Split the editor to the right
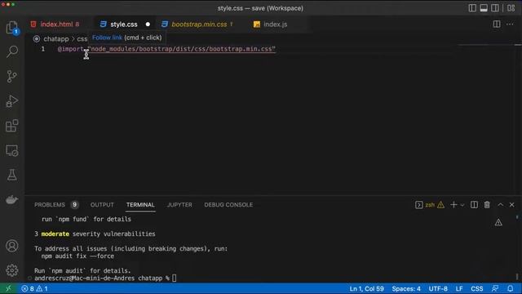 tap(497, 24)
